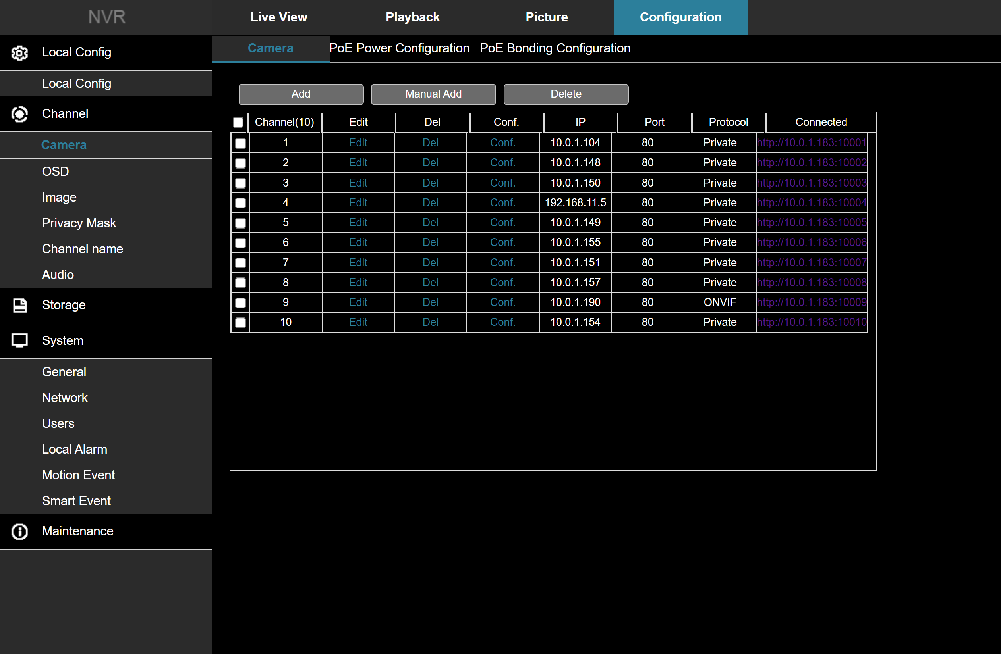Expand the Maintenance section

pyautogui.click(x=77, y=531)
